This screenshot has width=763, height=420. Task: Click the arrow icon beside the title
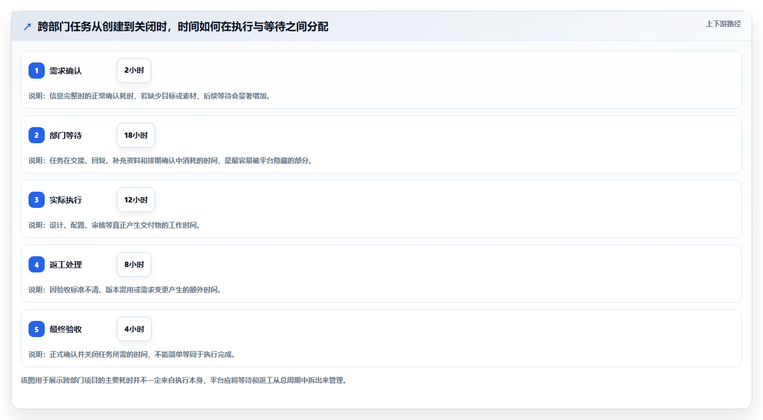[x=27, y=27]
